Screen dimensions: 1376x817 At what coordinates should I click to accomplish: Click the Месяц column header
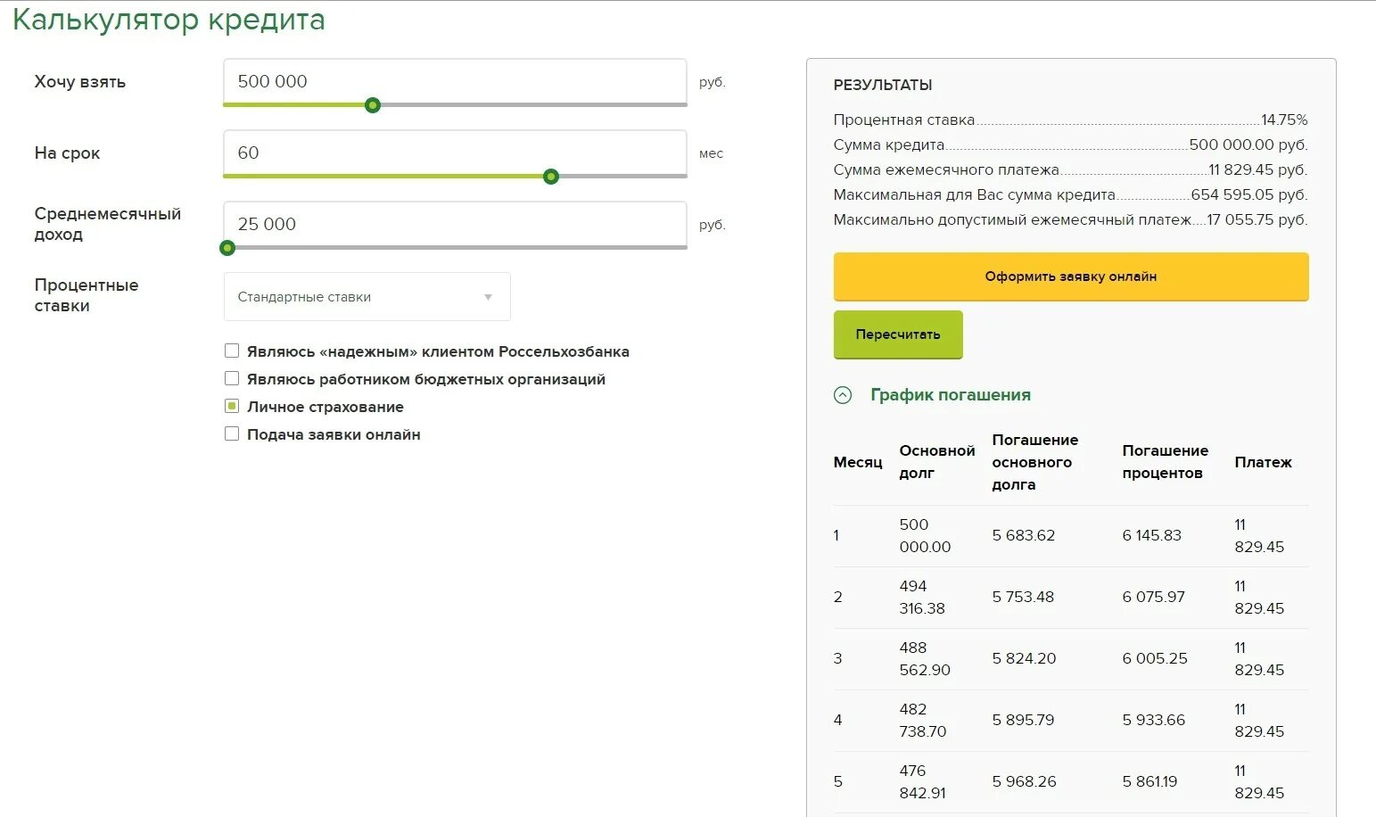pyautogui.click(x=858, y=462)
